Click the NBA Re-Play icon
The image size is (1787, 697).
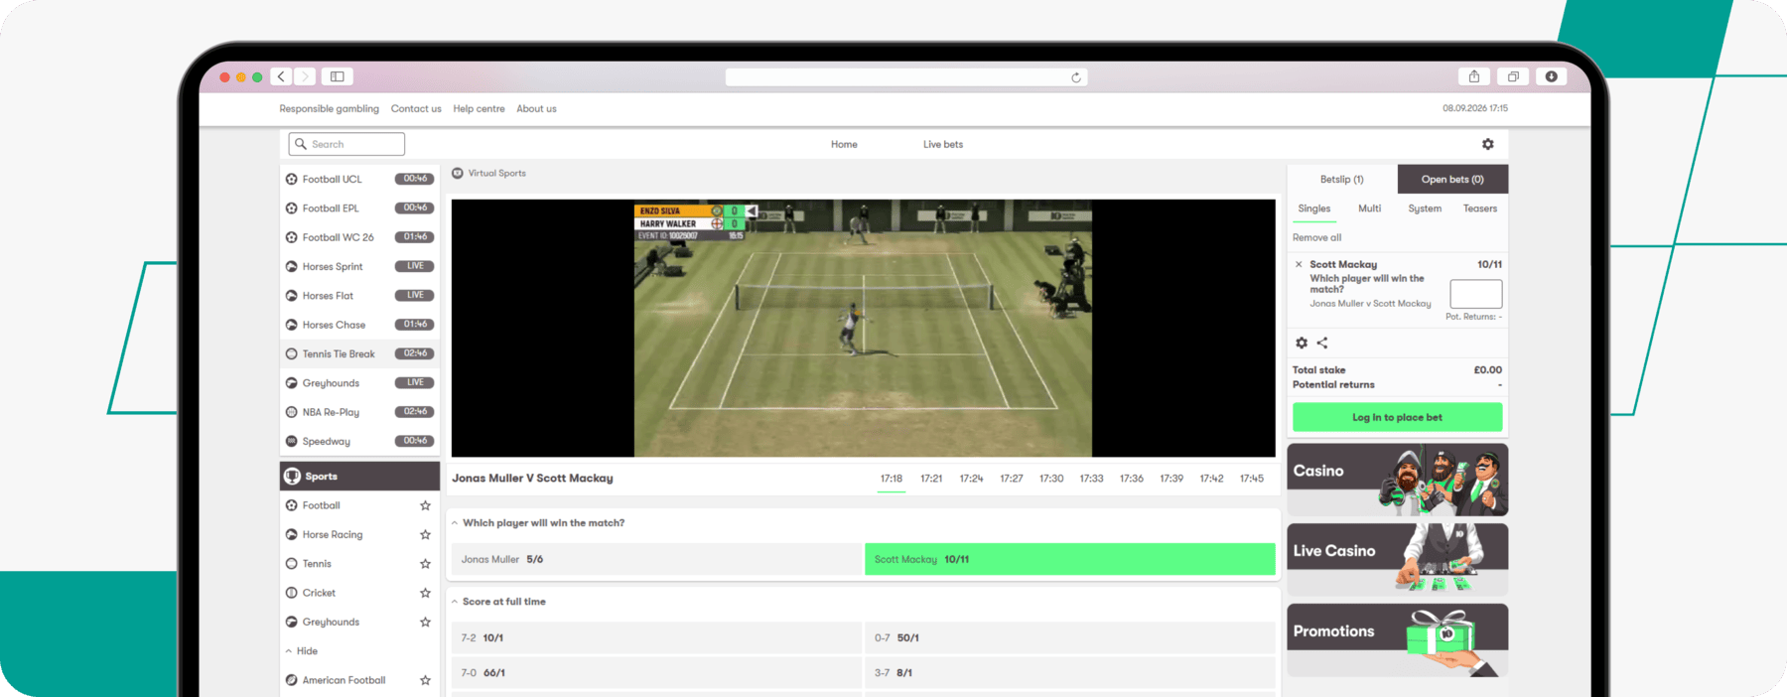pyautogui.click(x=292, y=412)
